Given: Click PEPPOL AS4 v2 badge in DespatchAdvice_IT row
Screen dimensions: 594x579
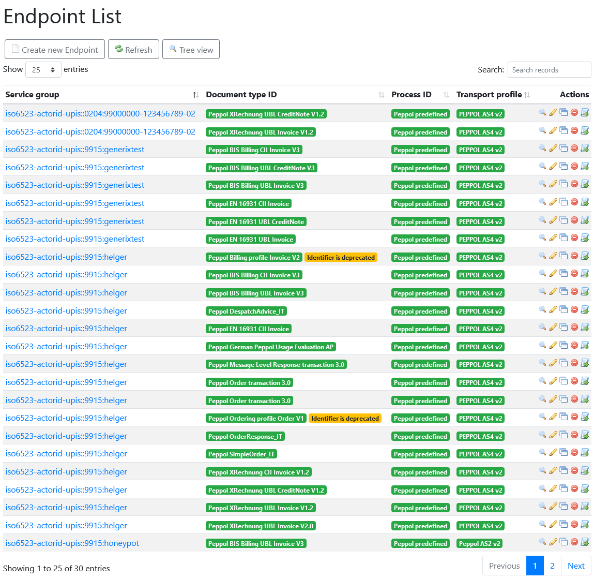Looking at the screenshot, I should click(480, 311).
